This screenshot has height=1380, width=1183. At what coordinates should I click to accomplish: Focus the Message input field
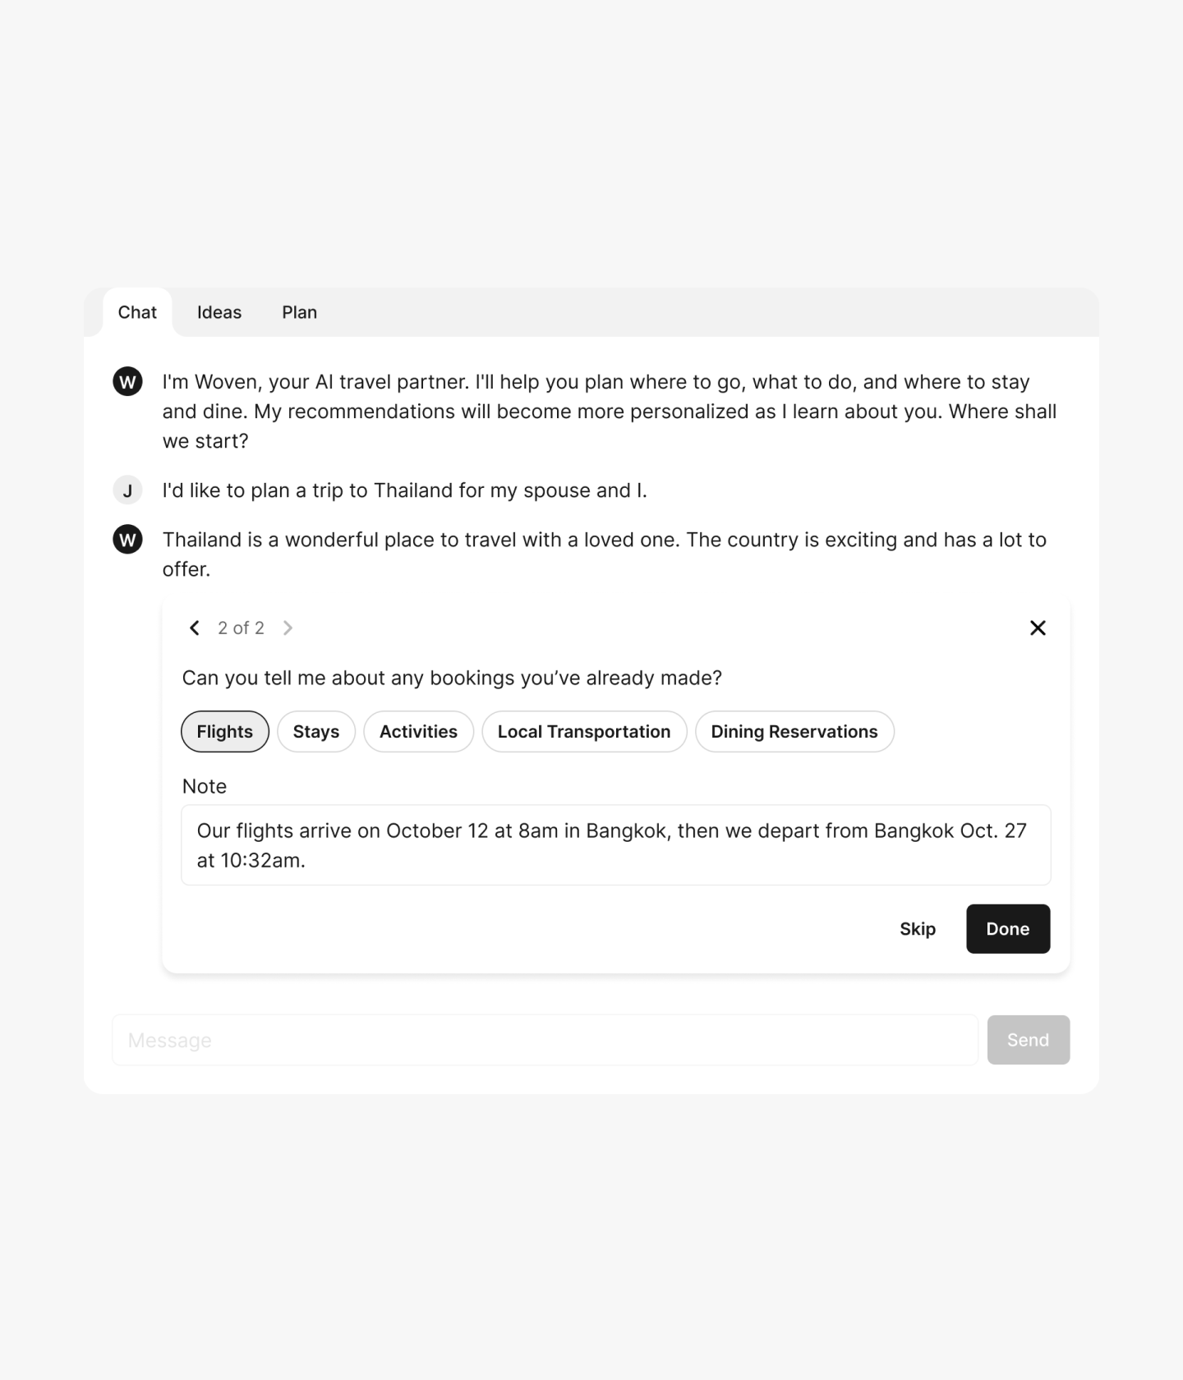pyautogui.click(x=545, y=1040)
